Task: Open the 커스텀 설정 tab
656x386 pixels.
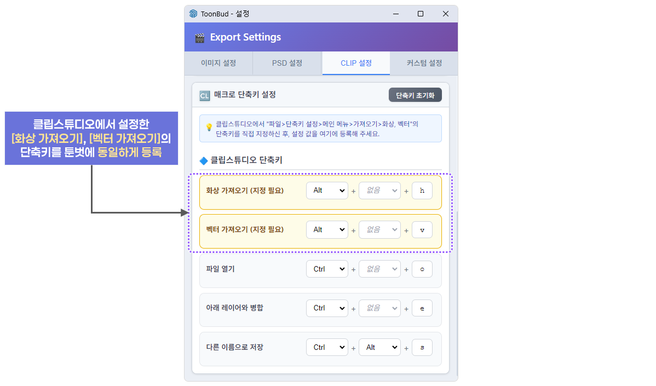Action: point(424,63)
